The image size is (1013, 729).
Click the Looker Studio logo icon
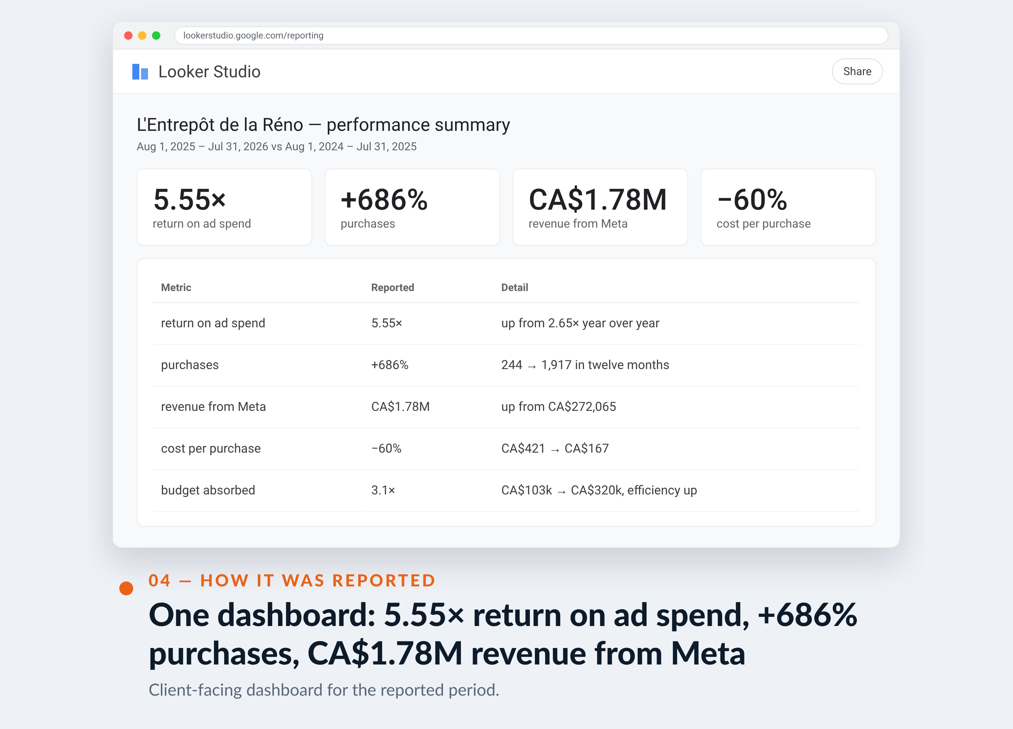coord(140,71)
